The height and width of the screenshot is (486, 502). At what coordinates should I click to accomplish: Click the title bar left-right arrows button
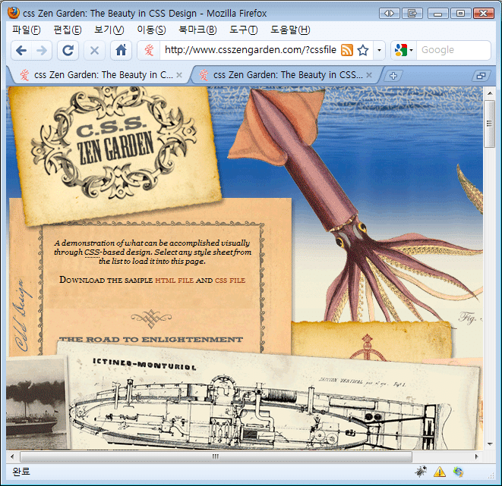point(390,14)
